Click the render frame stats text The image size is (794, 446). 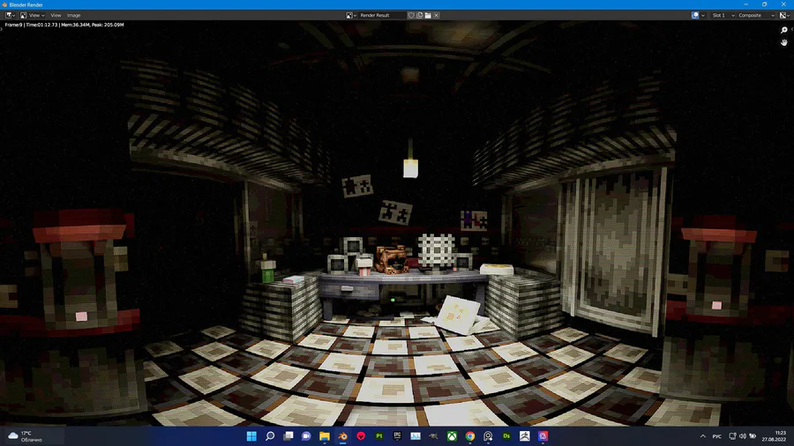tap(64, 25)
